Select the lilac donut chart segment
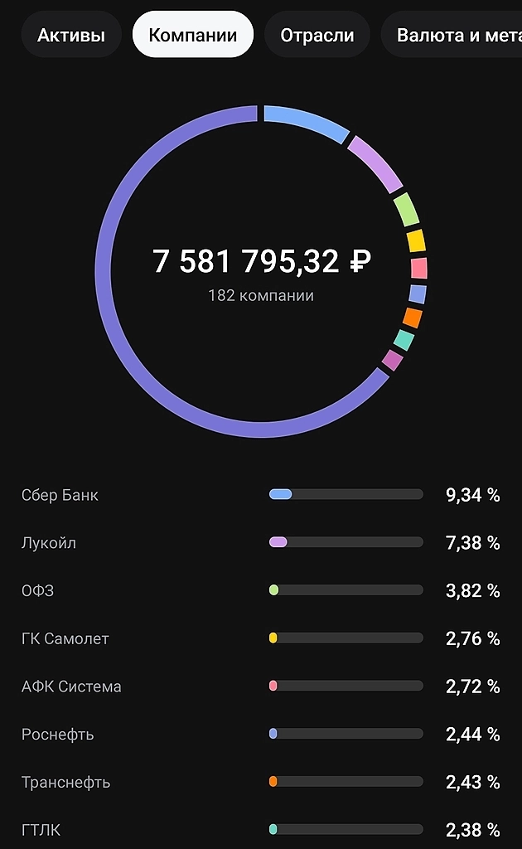522x849 pixels. click(375, 163)
